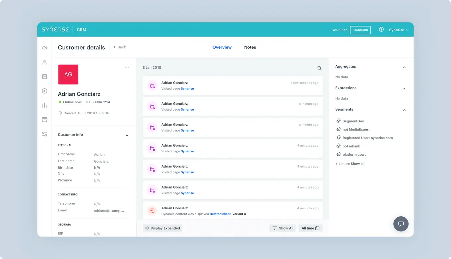This screenshot has height=259, width=451.
Task: Collapse the Aggregates panel
Action: [x=404, y=67]
